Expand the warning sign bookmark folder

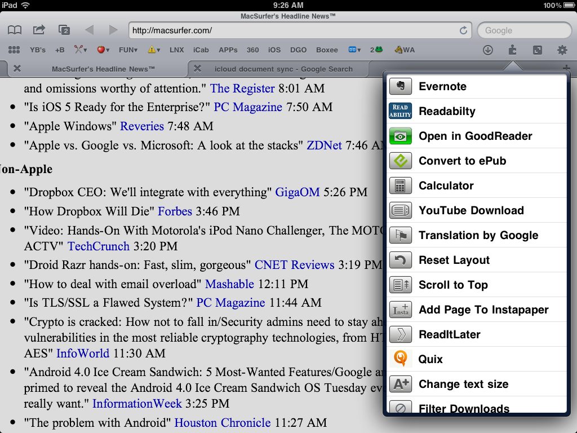pyautogui.click(x=154, y=50)
